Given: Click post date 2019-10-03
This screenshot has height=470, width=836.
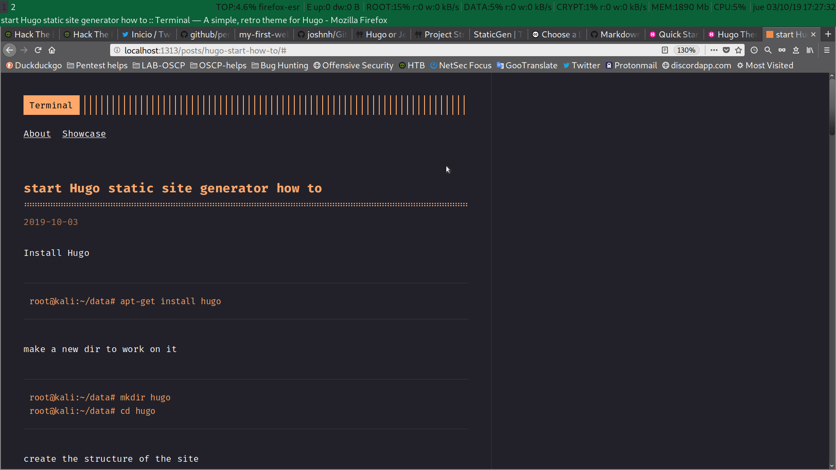Looking at the screenshot, I should pyautogui.click(x=51, y=222).
